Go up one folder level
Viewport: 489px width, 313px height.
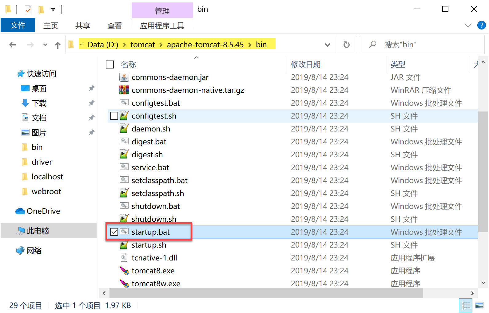(58, 45)
